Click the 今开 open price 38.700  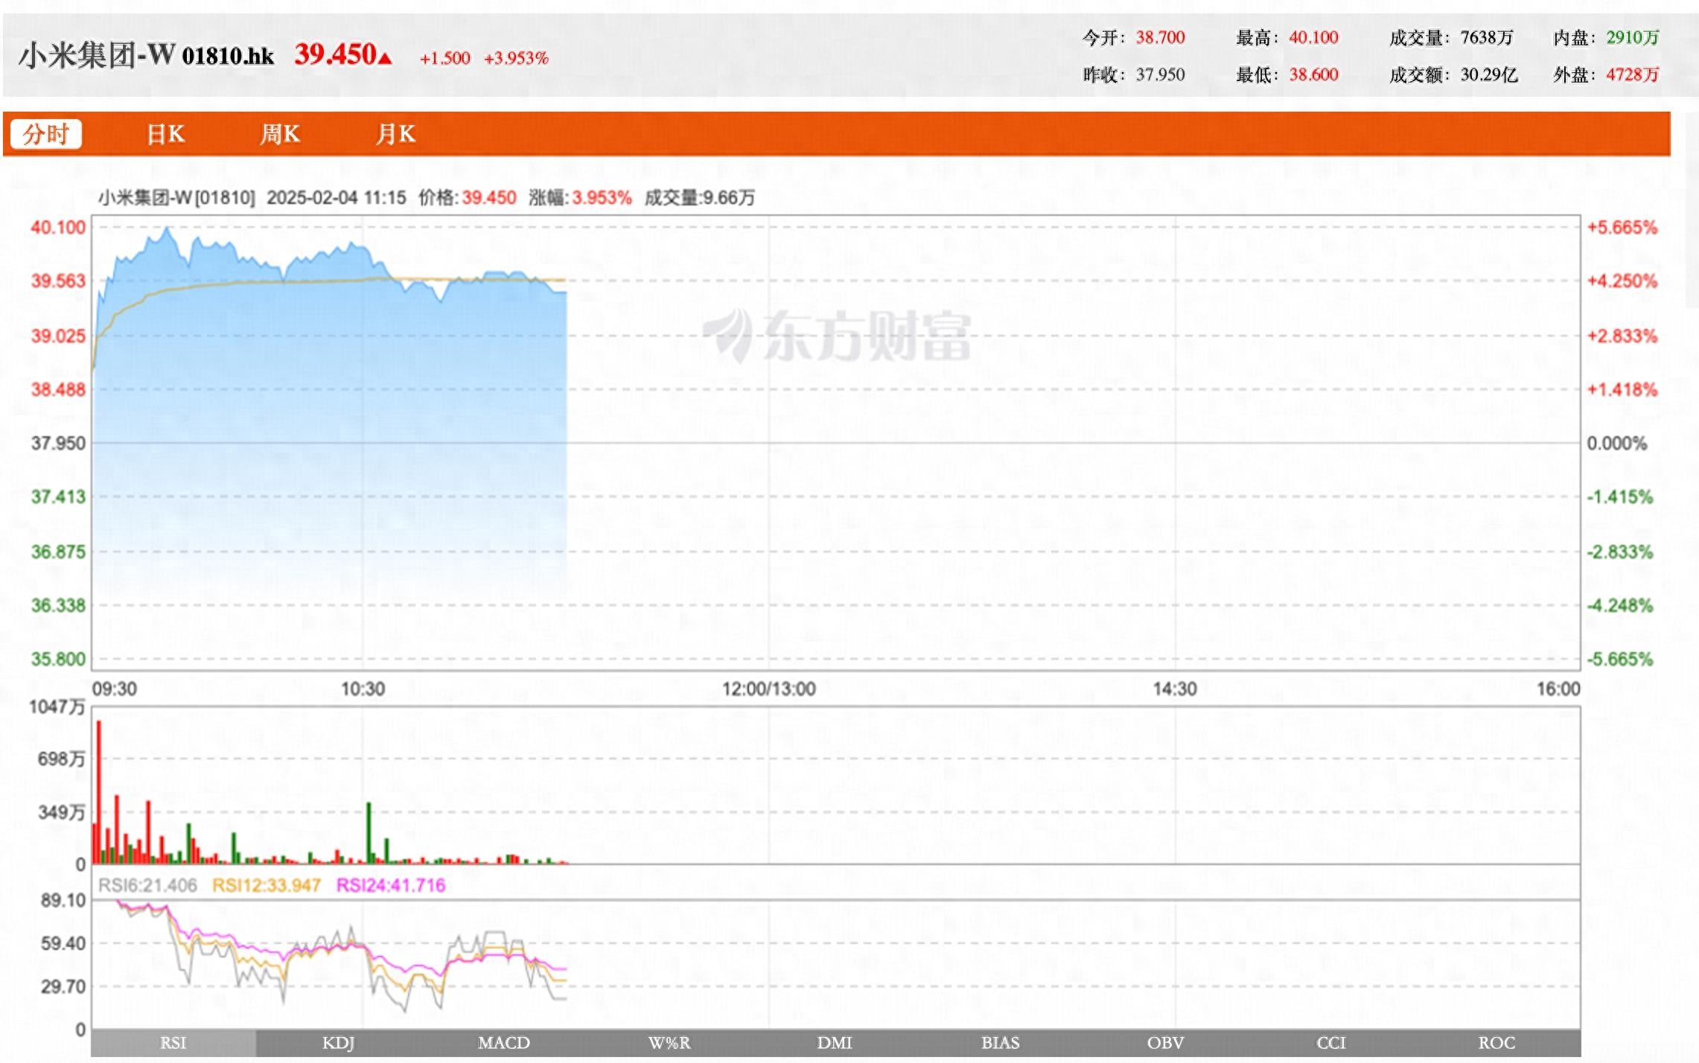pyautogui.click(x=1160, y=37)
